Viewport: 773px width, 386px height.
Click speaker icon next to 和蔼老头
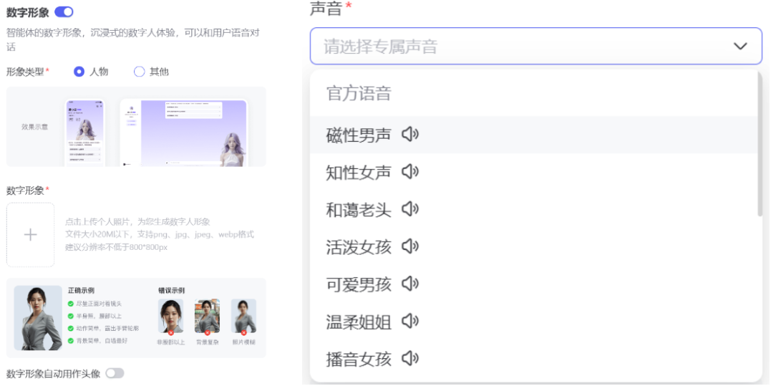point(410,209)
